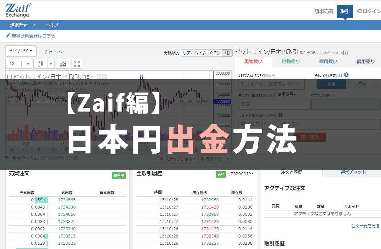The height and width of the screenshot is (249, 381).
Task: Click ask price 1734330 in order book
Action: pyautogui.click(x=67, y=207)
